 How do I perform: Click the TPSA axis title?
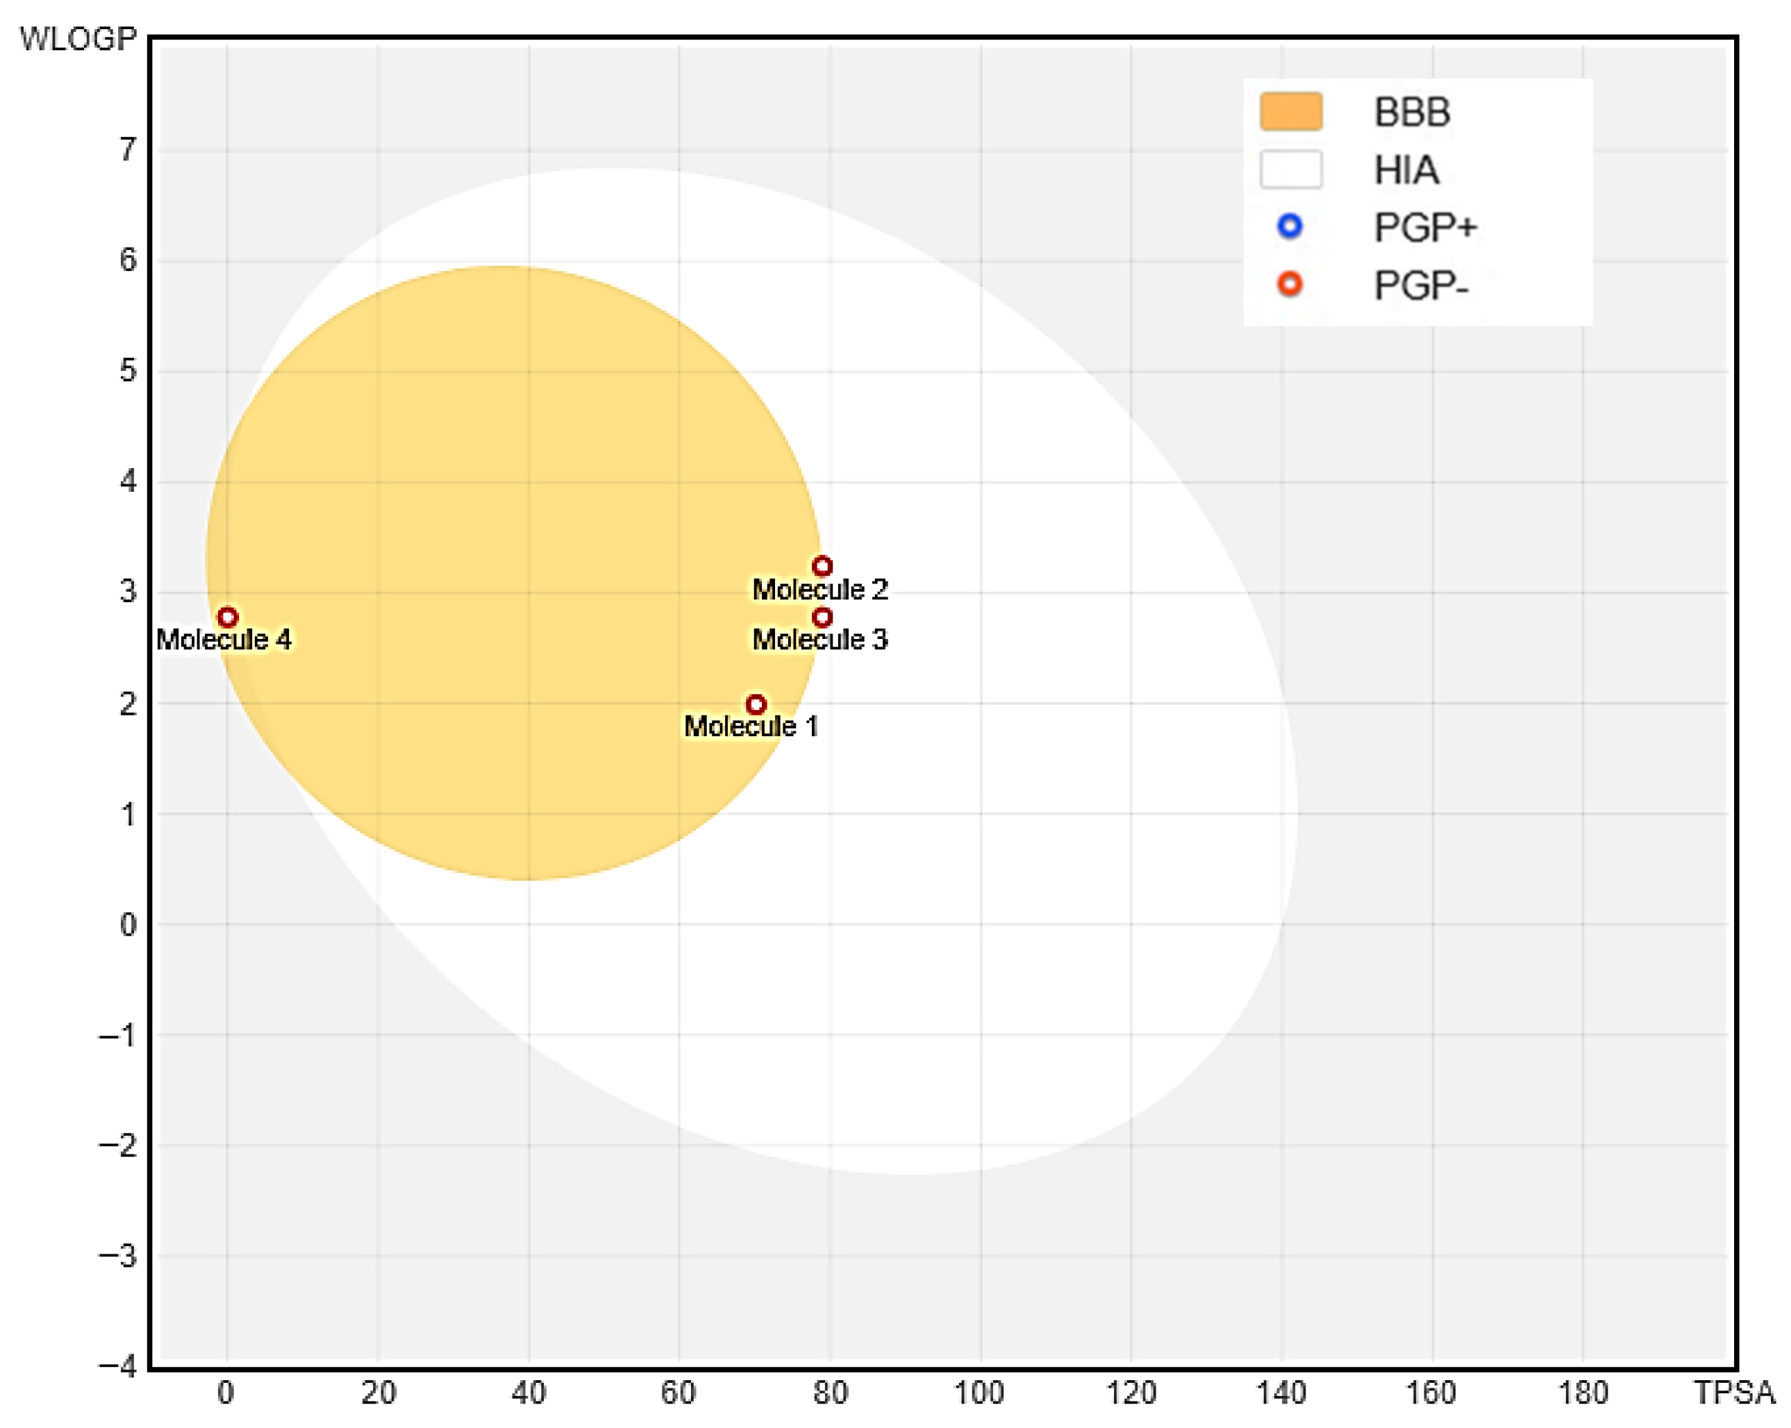point(1733,1393)
